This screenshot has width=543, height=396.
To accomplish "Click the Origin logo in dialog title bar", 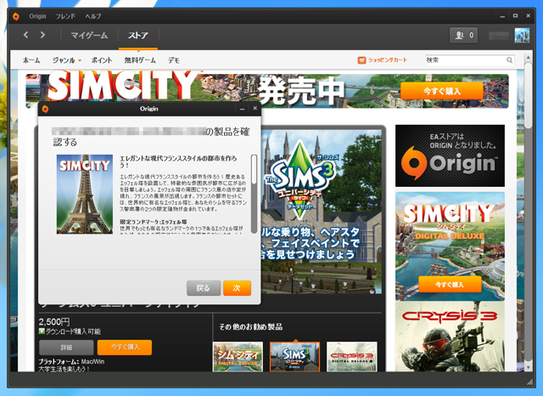I will coord(45,109).
